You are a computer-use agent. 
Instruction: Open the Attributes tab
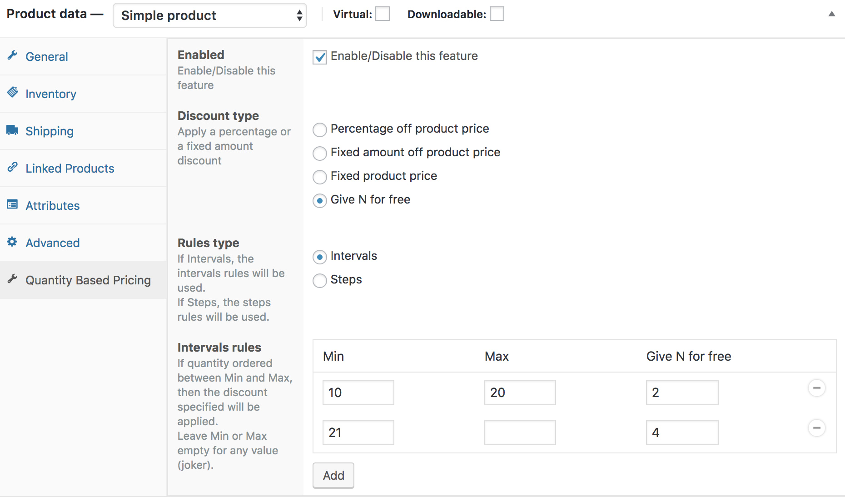[83, 205]
